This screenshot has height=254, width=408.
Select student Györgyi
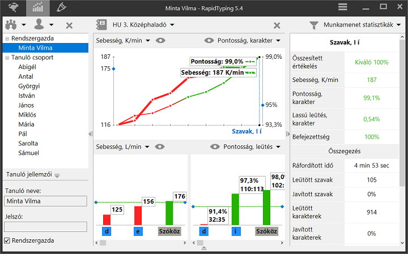point(29,86)
